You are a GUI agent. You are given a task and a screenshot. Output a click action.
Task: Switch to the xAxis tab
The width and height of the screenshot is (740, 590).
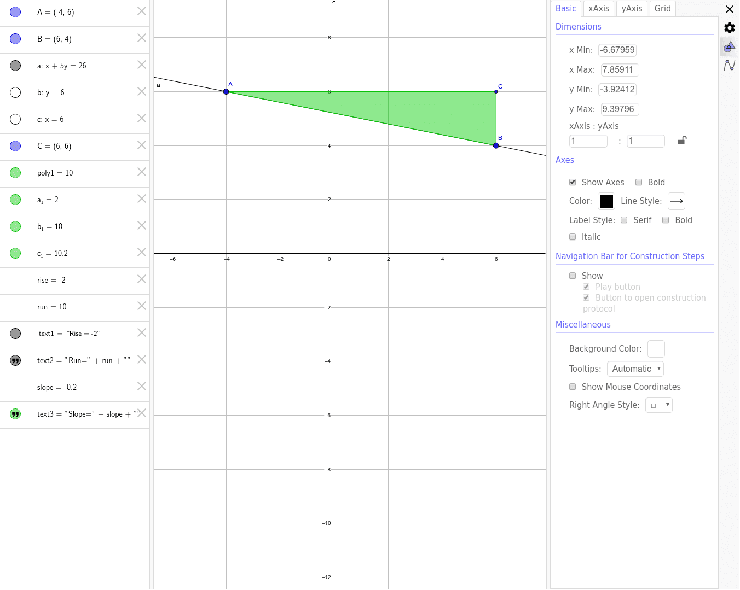[598, 8]
